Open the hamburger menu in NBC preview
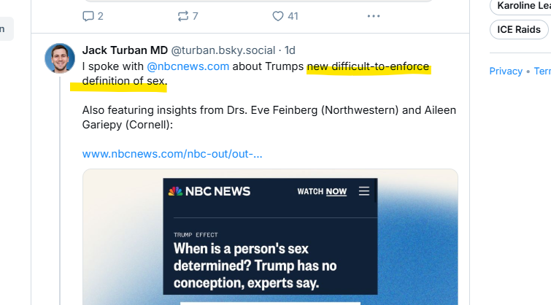 point(364,191)
